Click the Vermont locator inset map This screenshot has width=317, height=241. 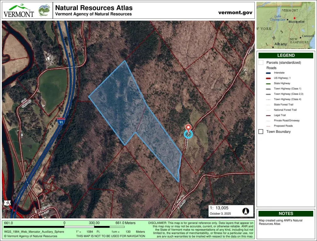pos(286,25)
